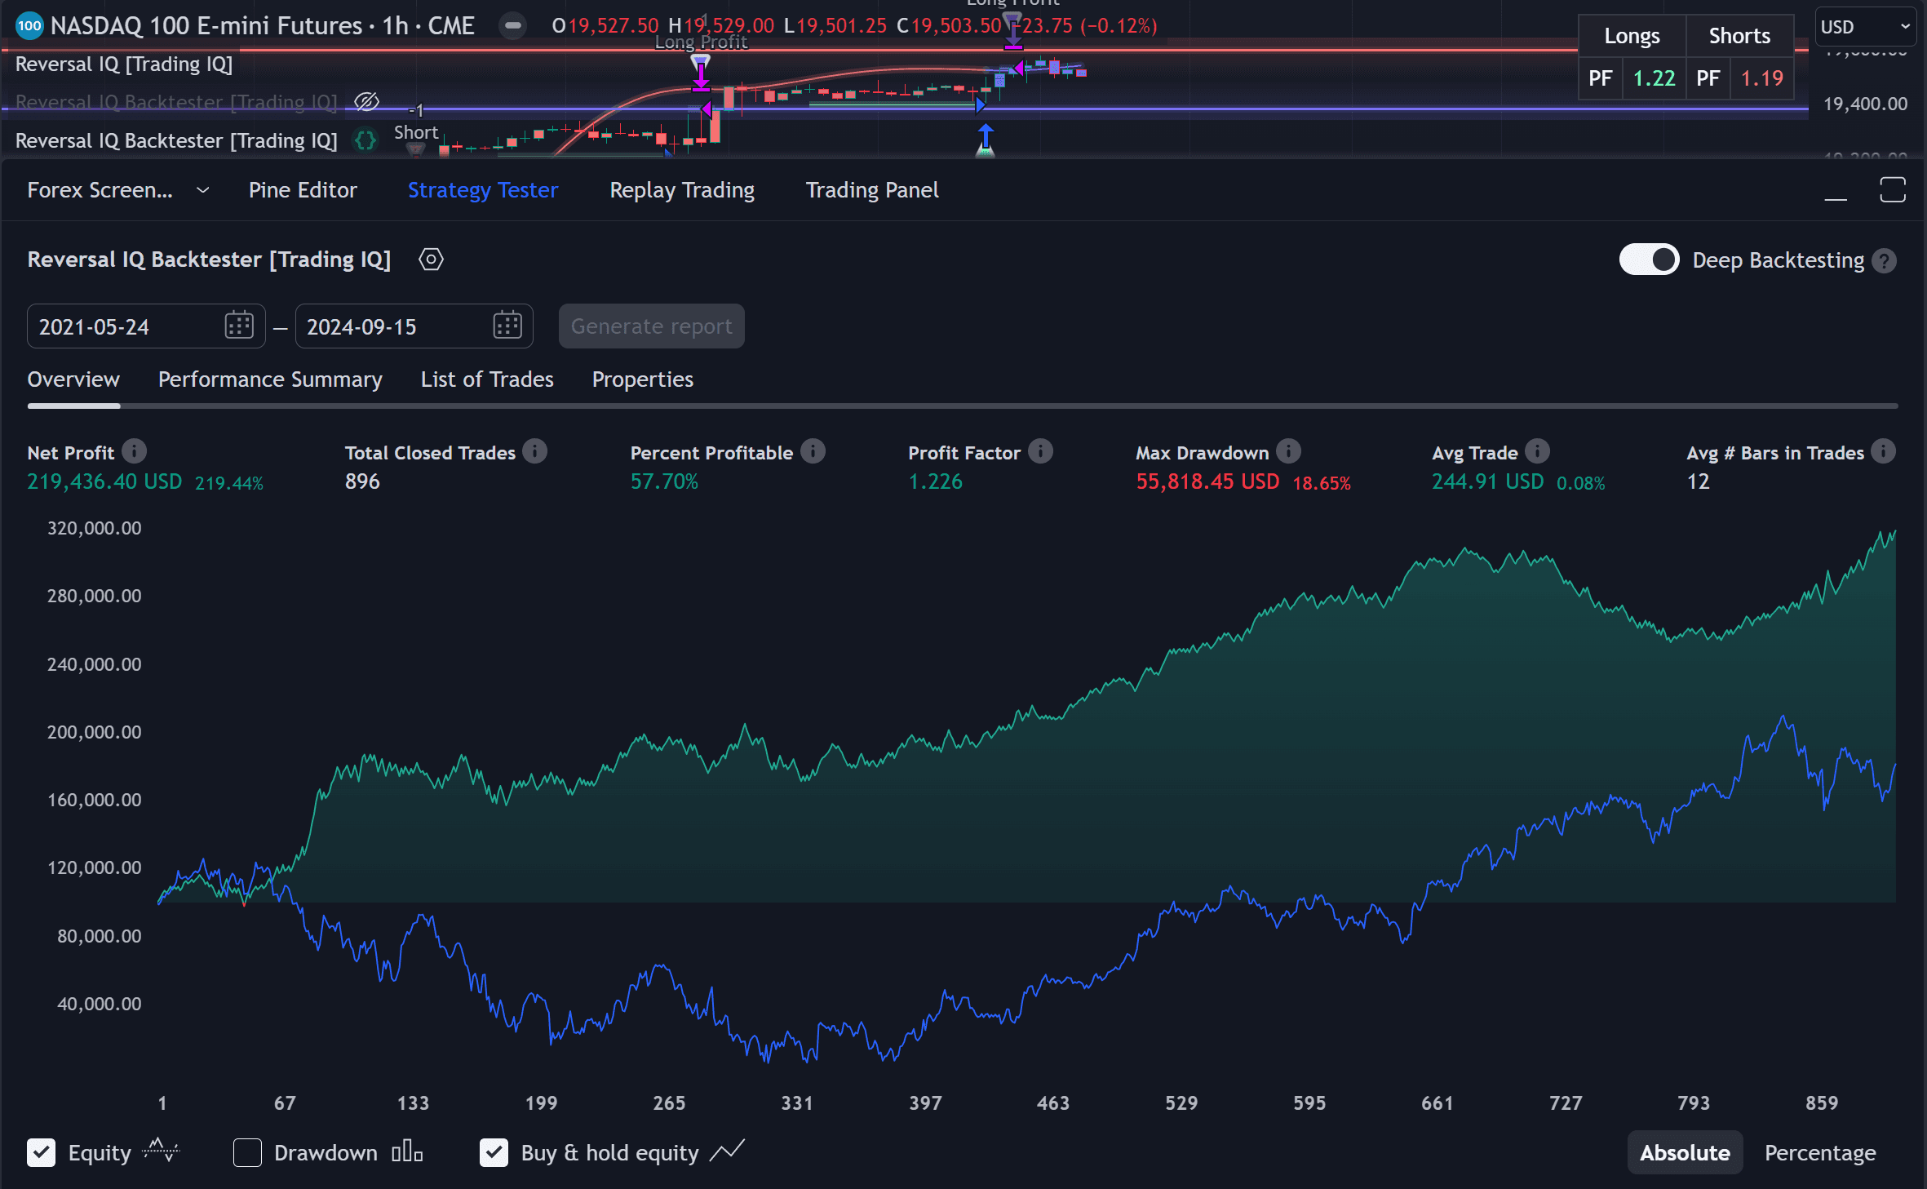Show info for Avg Trade
The image size is (1927, 1189).
[x=1537, y=451]
